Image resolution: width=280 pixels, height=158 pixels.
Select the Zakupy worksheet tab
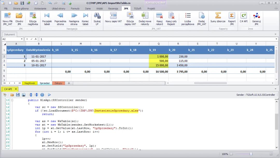pos(58,83)
